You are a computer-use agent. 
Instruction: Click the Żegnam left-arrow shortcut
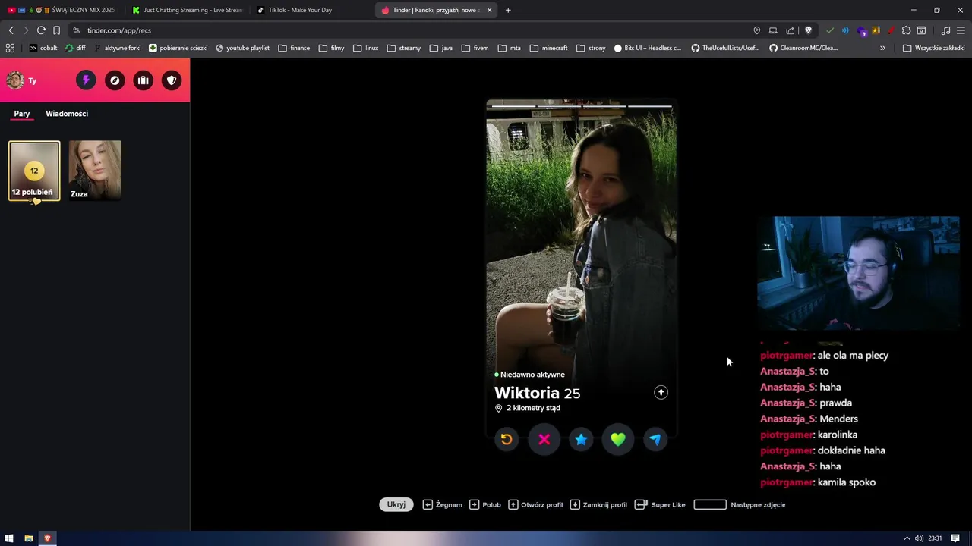[443, 504]
